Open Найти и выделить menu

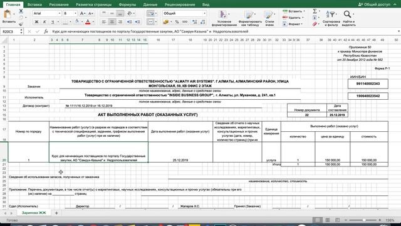click(348, 18)
